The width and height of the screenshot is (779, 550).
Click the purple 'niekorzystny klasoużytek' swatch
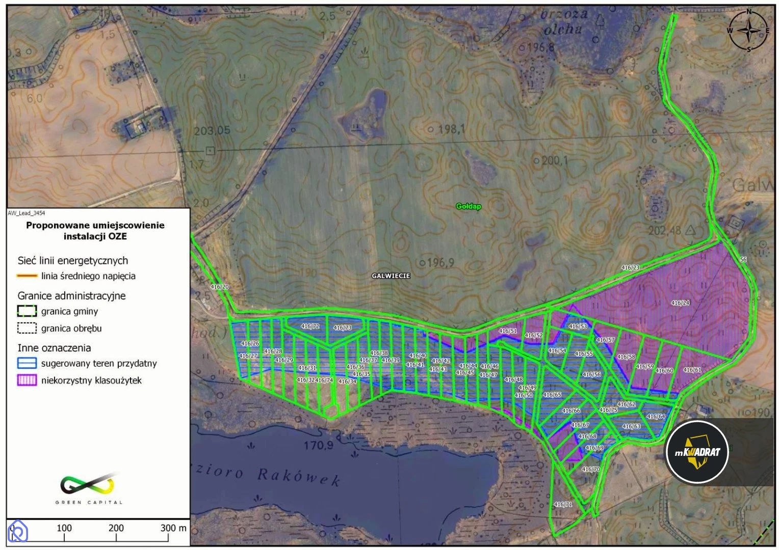coord(27,380)
